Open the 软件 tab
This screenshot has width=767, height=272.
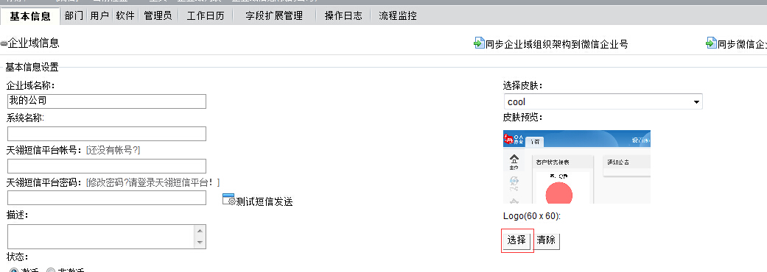point(125,15)
